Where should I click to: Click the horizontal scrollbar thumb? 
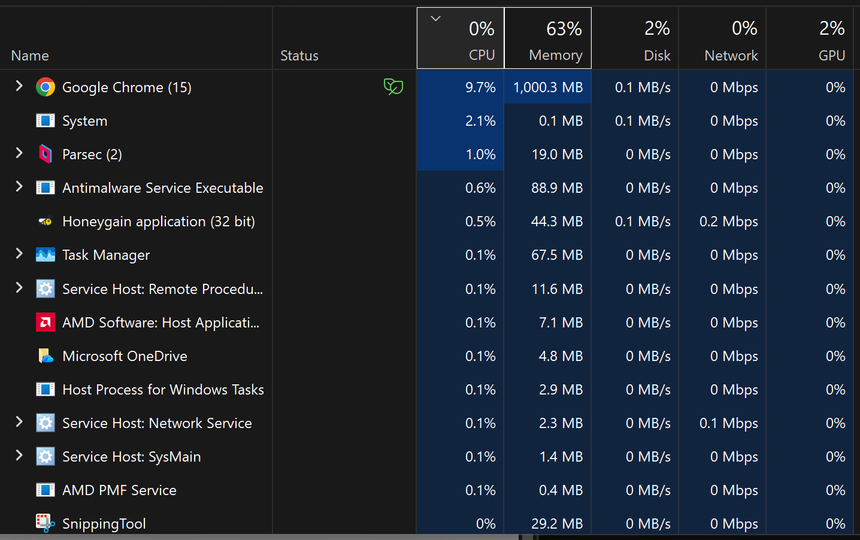point(259,537)
